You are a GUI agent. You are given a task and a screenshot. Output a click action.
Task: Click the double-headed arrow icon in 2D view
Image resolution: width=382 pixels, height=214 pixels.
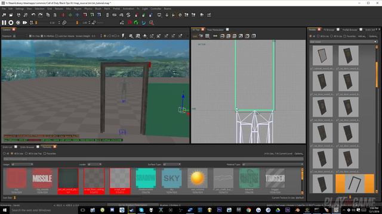click(x=215, y=36)
